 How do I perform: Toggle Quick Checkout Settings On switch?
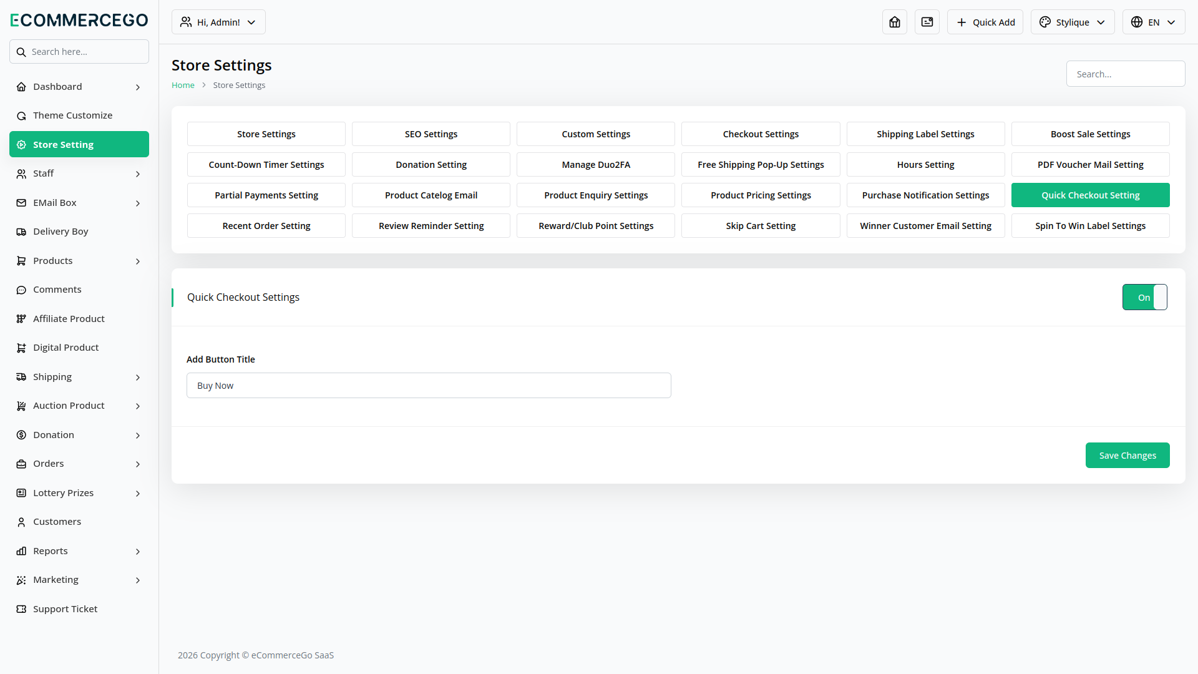click(1144, 297)
